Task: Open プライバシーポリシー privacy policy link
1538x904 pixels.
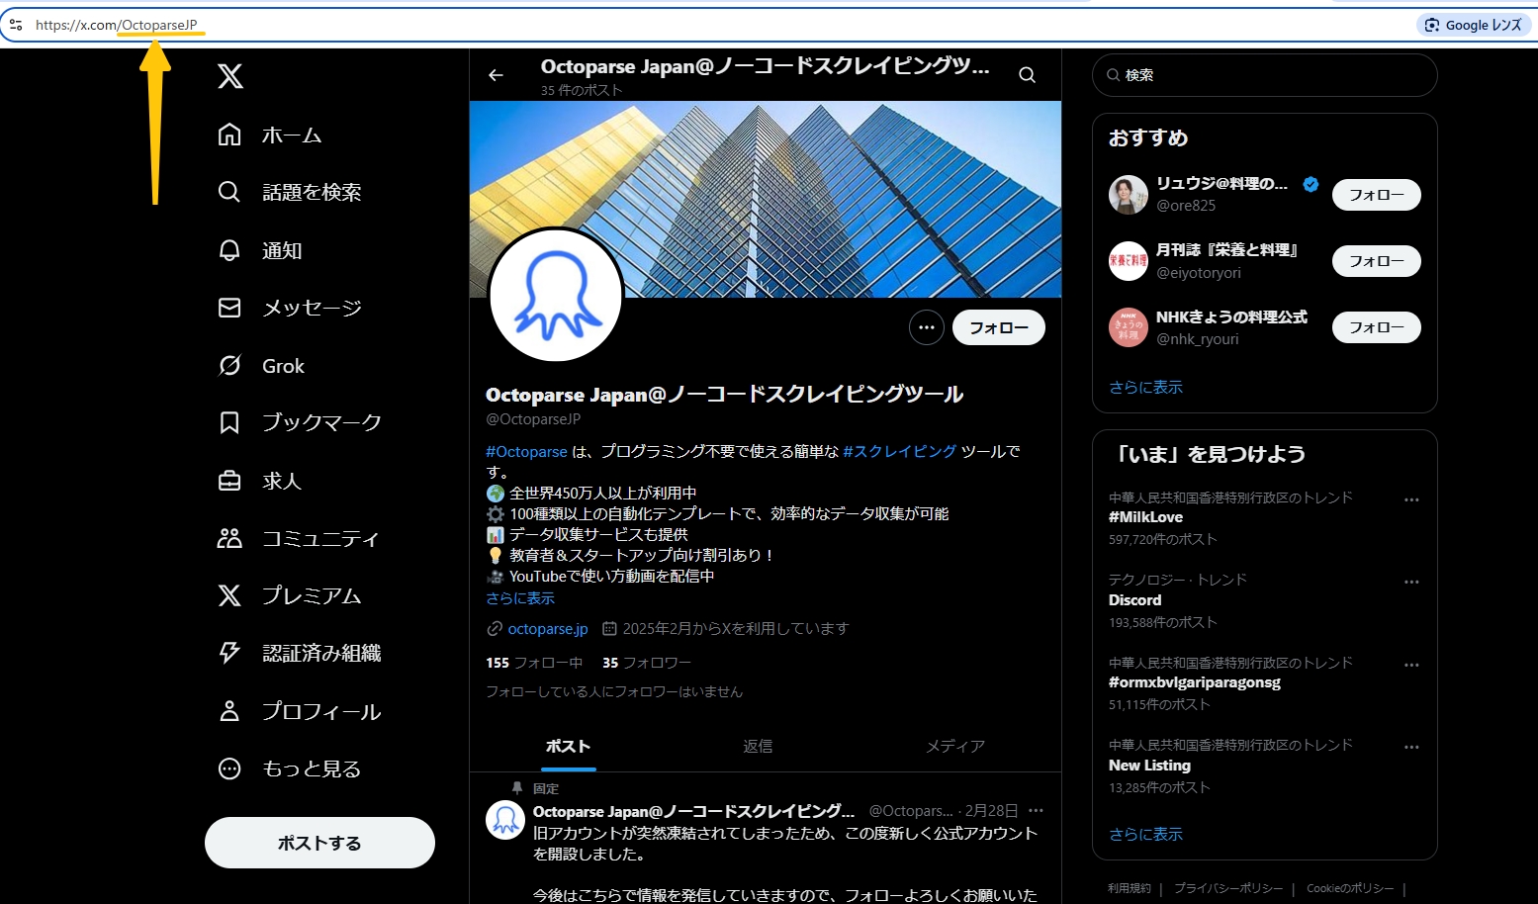Action: click(1228, 888)
